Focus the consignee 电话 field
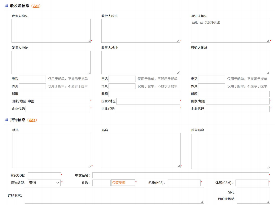This screenshot has width=275, height=205. 122,79
